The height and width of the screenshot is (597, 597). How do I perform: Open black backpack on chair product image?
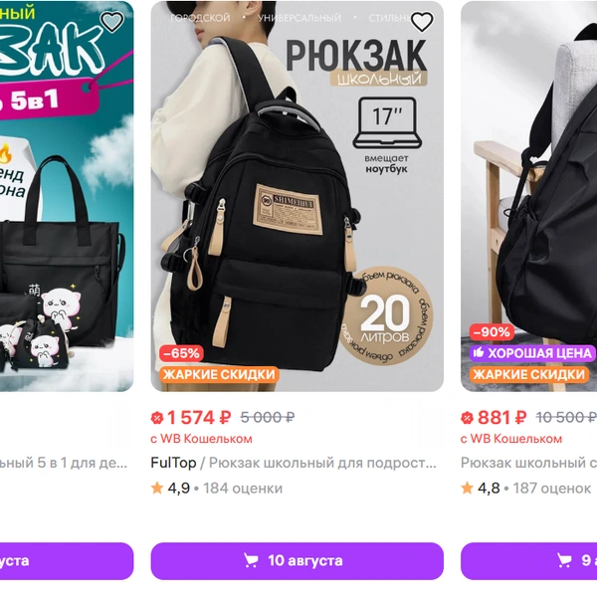point(529,196)
